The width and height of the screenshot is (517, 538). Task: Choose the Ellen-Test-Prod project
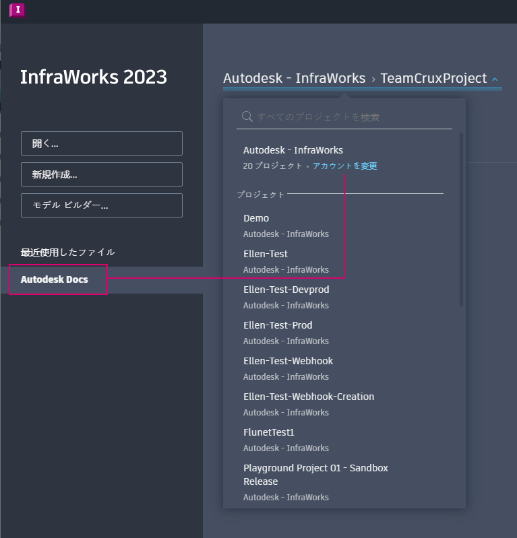(278, 326)
